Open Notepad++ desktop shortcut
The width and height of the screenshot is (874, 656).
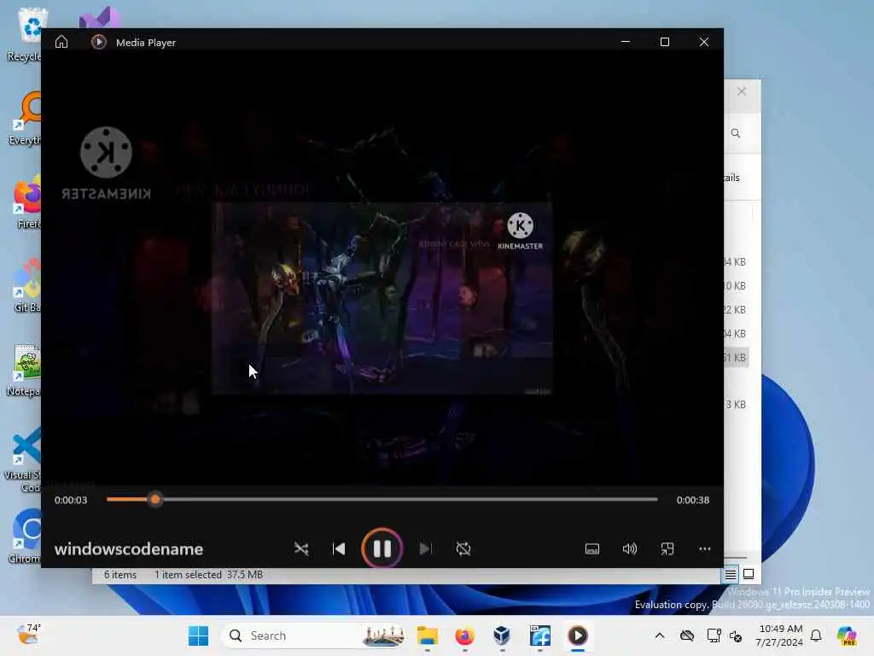pos(25,369)
